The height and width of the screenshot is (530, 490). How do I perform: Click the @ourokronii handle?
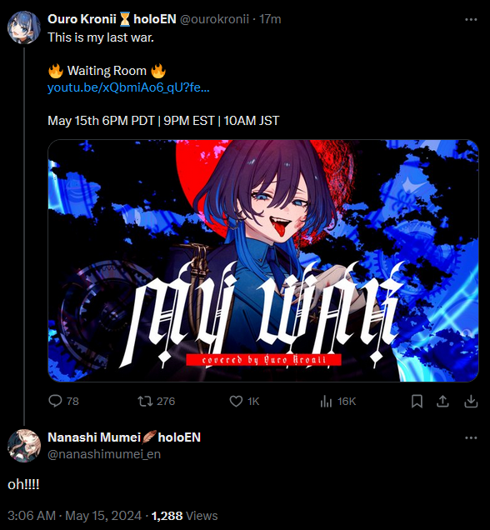[x=215, y=19]
